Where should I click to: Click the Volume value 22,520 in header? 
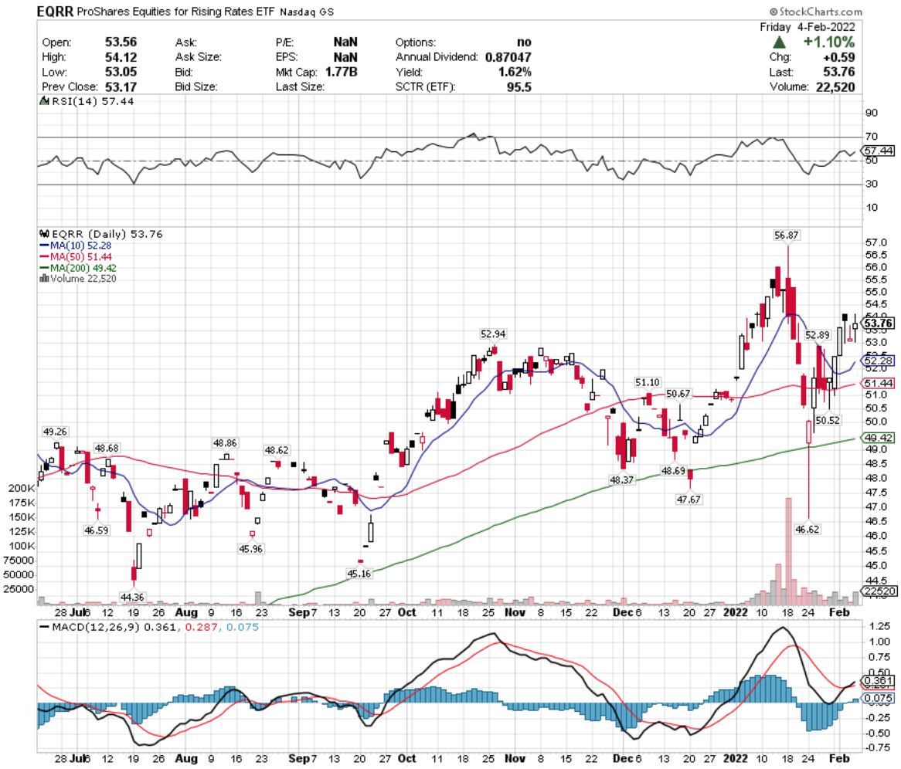coord(835,86)
